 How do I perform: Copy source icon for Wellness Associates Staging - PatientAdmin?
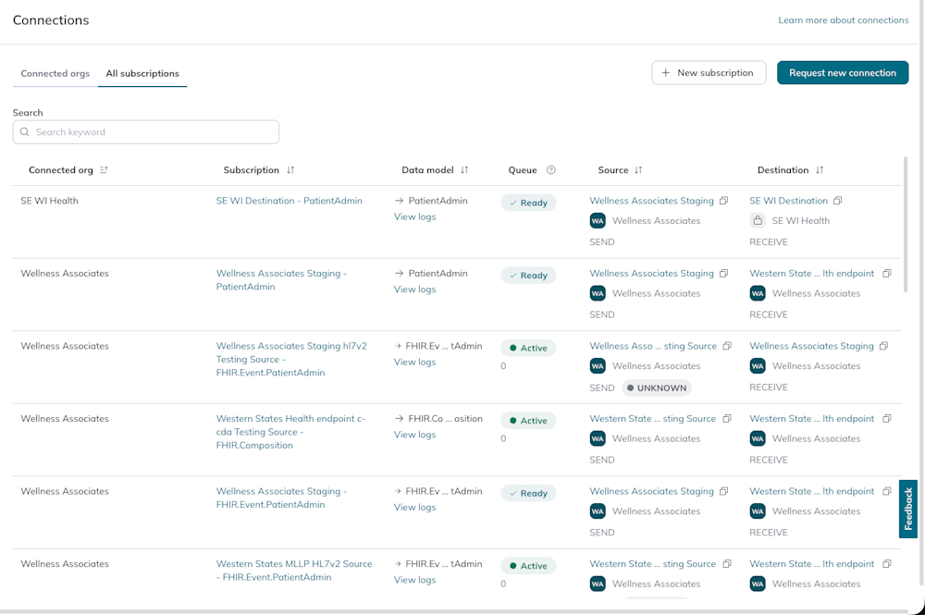click(724, 273)
